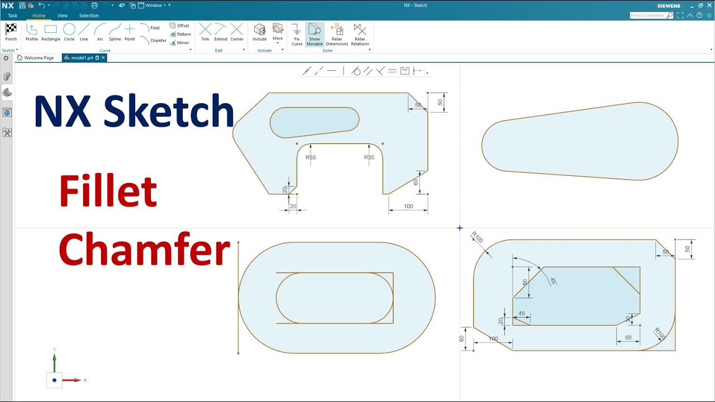Close the model1.prt tab
The image size is (715, 402).
pyautogui.click(x=103, y=58)
